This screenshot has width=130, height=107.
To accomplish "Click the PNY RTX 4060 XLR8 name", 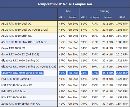I will click(14, 97).
